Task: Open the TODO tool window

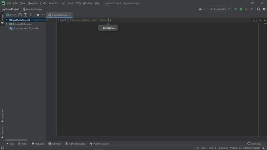Action: pos(23,144)
